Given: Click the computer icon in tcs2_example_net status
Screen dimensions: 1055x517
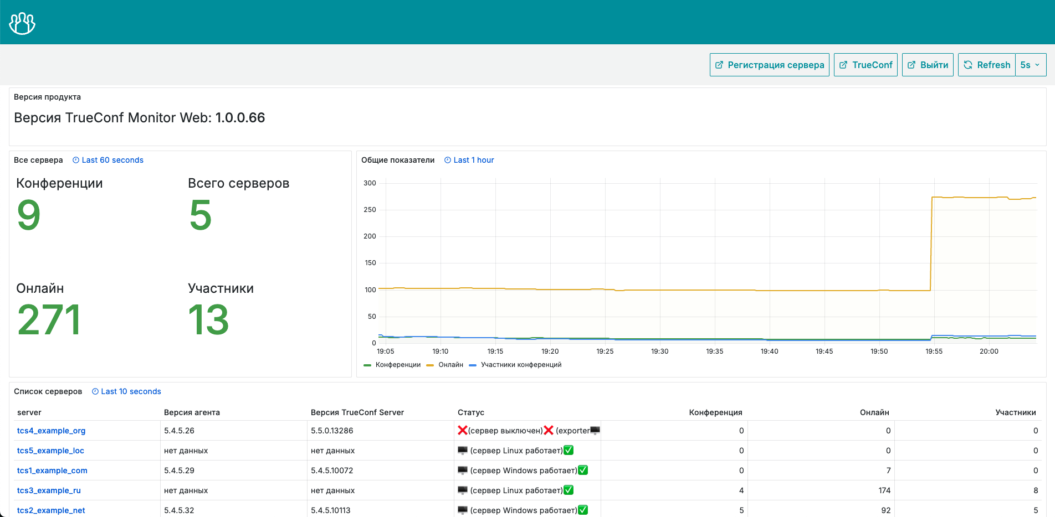Looking at the screenshot, I should tap(463, 510).
